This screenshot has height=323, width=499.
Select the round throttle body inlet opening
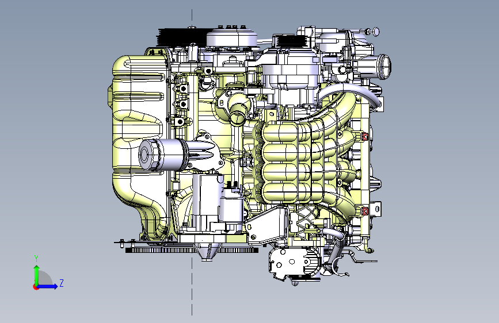tap(384, 67)
